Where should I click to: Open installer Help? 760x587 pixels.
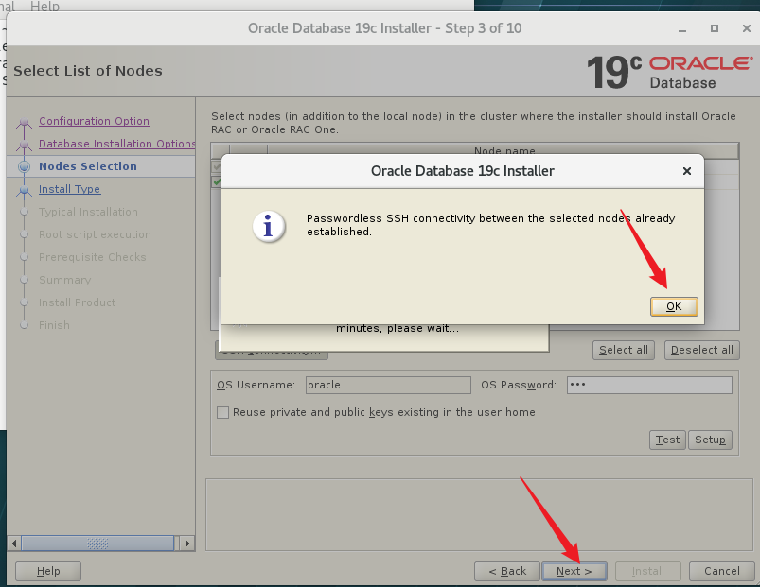pos(48,571)
